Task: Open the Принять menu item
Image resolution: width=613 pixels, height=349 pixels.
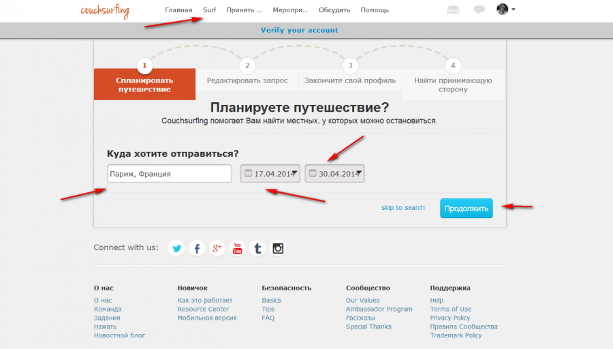Action: pyautogui.click(x=244, y=10)
